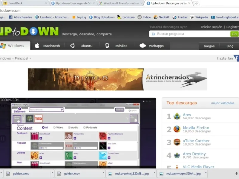Open the NeoGAF bookmark
The width and height of the screenshot is (239, 179).
pyautogui.click(x=162, y=17)
